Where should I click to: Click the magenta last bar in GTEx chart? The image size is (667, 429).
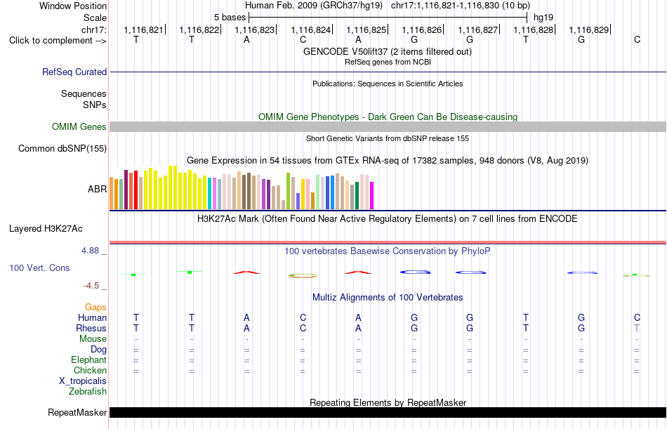pos(372,196)
